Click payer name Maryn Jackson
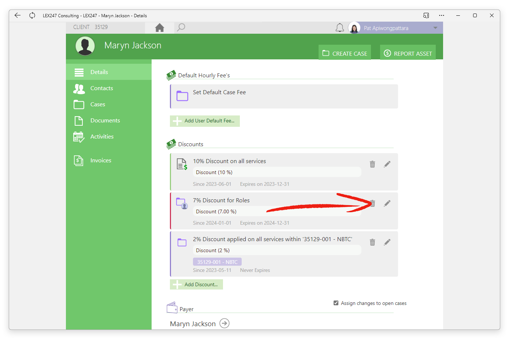This screenshot has height=339, width=509. click(x=193, y=324)
